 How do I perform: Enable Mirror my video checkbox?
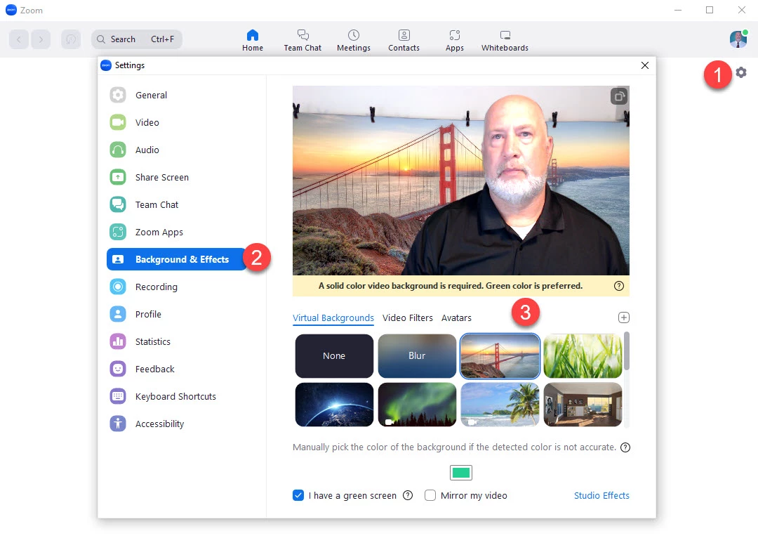(430, 495)
